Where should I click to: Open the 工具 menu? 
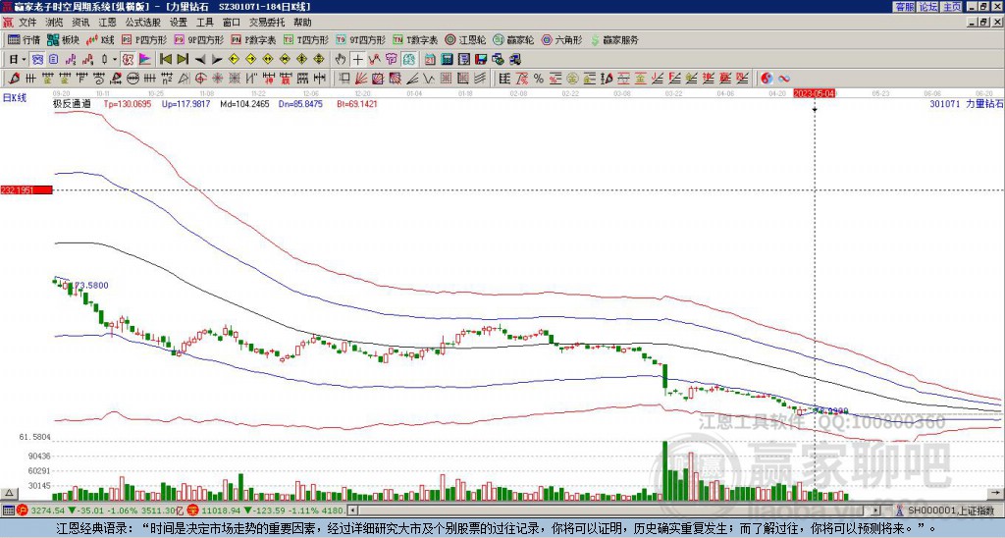(204, 23)
